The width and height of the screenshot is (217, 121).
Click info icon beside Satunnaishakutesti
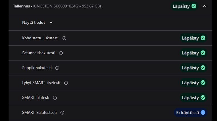click(61, 53)
